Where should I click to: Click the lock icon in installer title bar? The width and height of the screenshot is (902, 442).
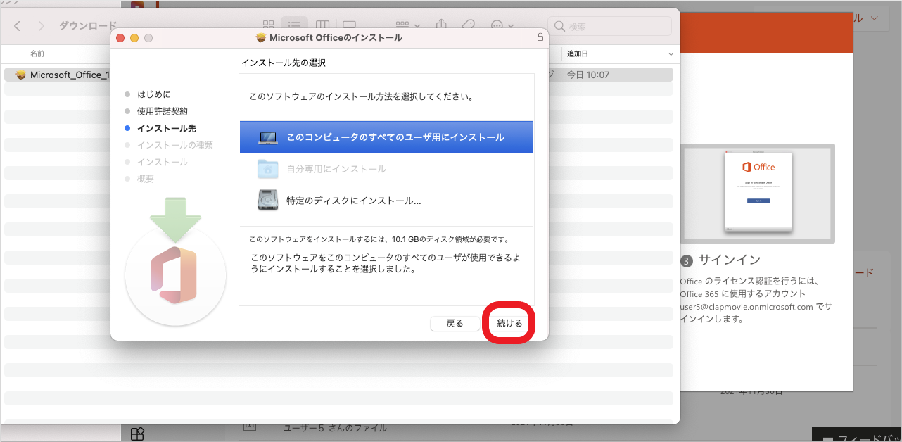(540, 37)
